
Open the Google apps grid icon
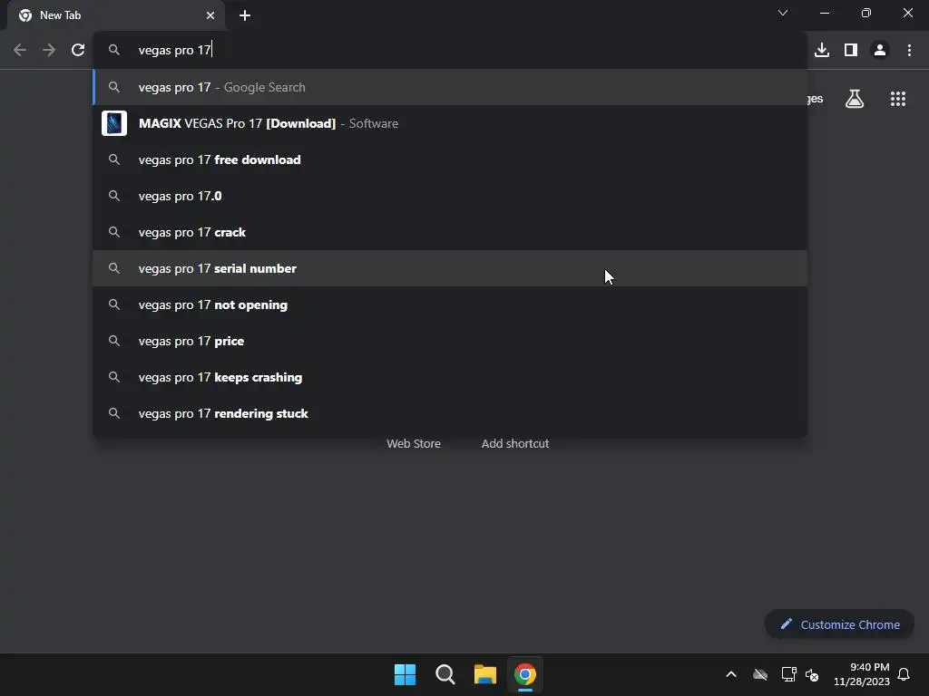click(897, 99)
